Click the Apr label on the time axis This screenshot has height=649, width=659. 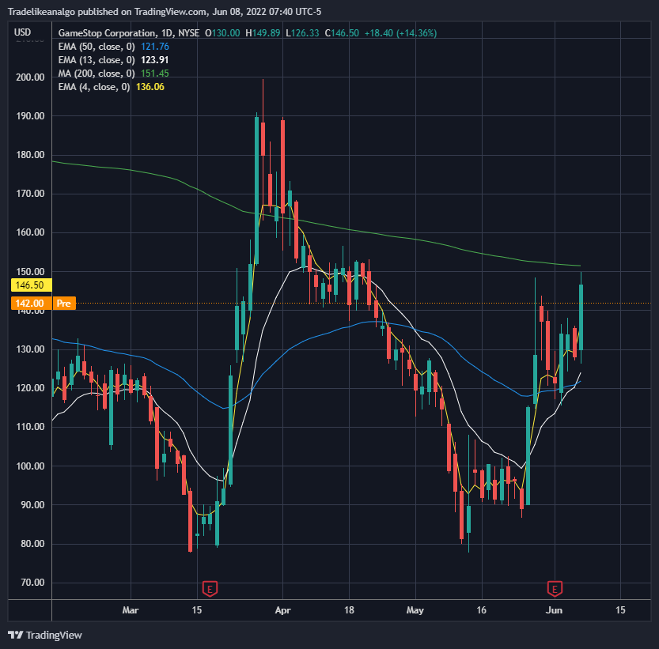pos(283,610)
